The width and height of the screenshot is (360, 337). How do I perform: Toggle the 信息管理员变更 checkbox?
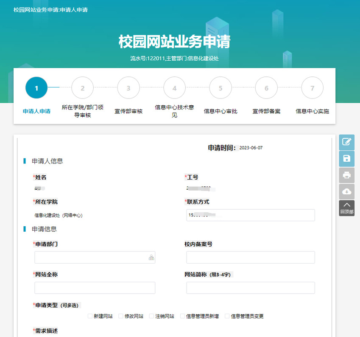(227, 316)
